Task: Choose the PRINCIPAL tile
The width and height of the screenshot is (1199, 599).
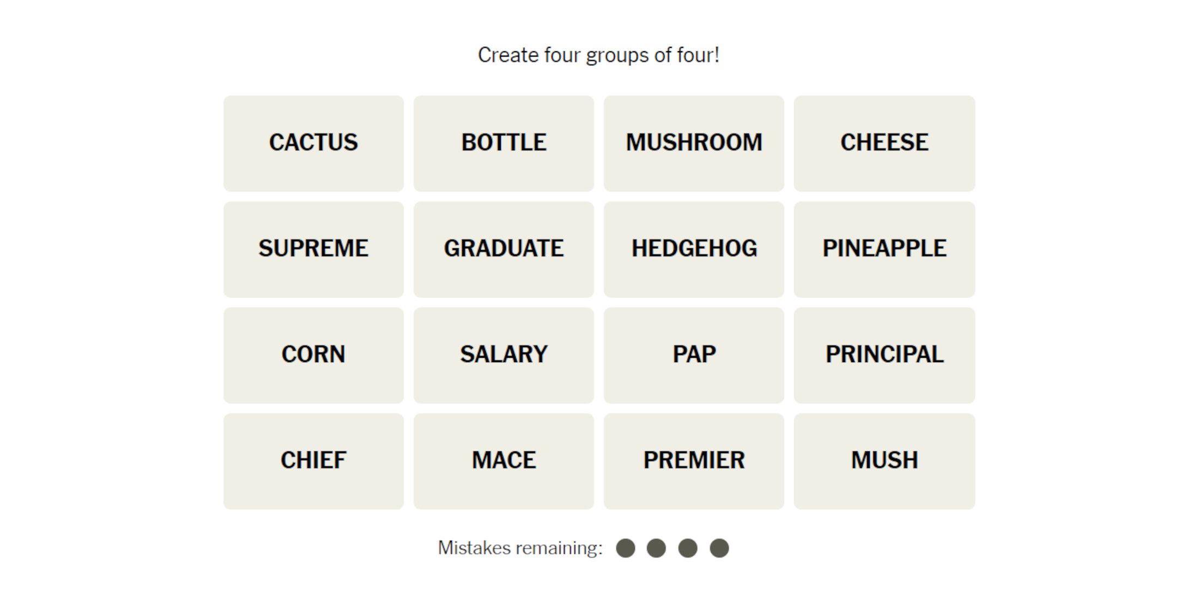Action: (x=884, y=355)
